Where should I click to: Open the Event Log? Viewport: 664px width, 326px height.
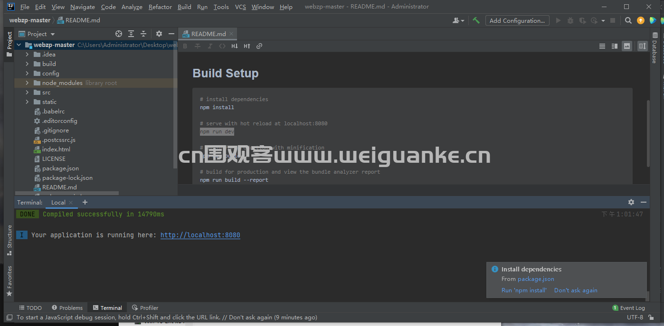(x=629, y=307)
